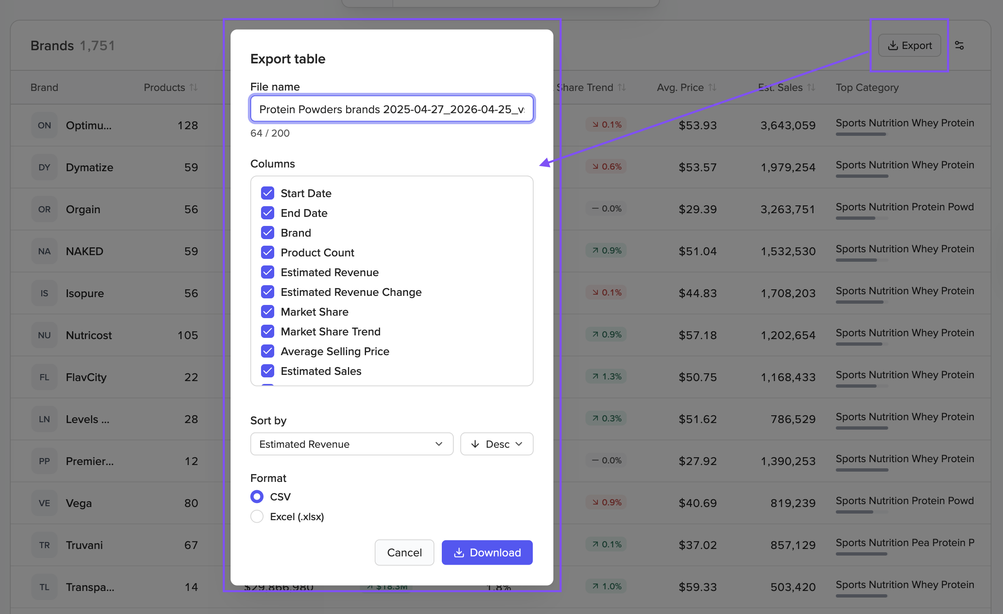The width and height of the screenshot is (1003, 614).
Task: Click the TL avatar for Transparent brand
Action: (x=44, y=587)
